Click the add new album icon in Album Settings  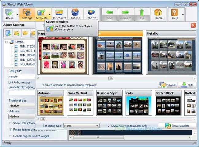8,33
